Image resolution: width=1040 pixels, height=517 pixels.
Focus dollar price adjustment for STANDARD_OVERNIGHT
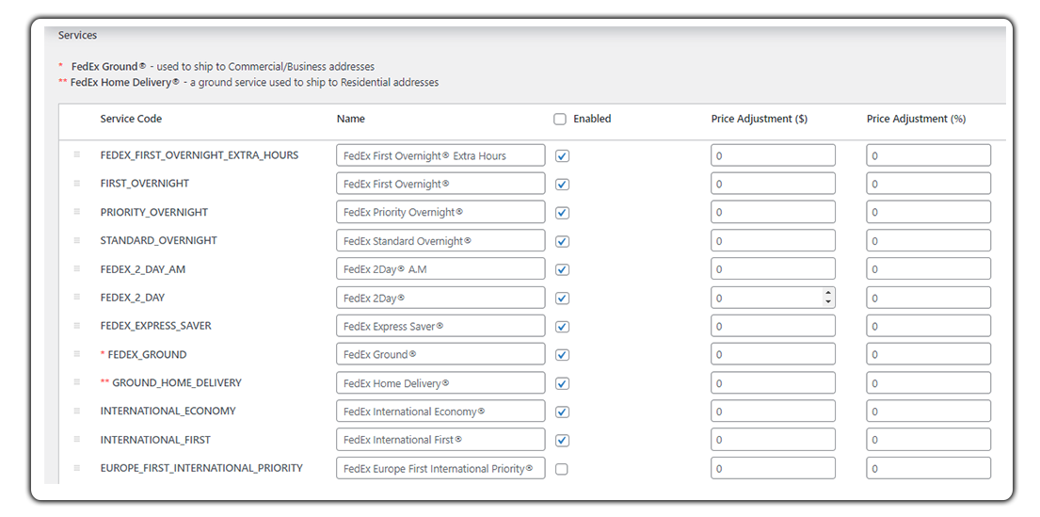pos(773,241)
